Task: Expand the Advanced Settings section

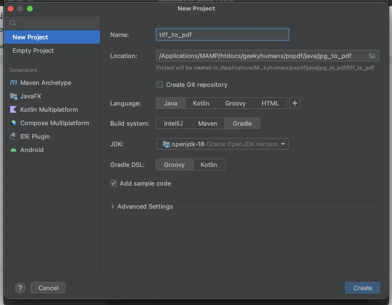Action: [142, 206]
